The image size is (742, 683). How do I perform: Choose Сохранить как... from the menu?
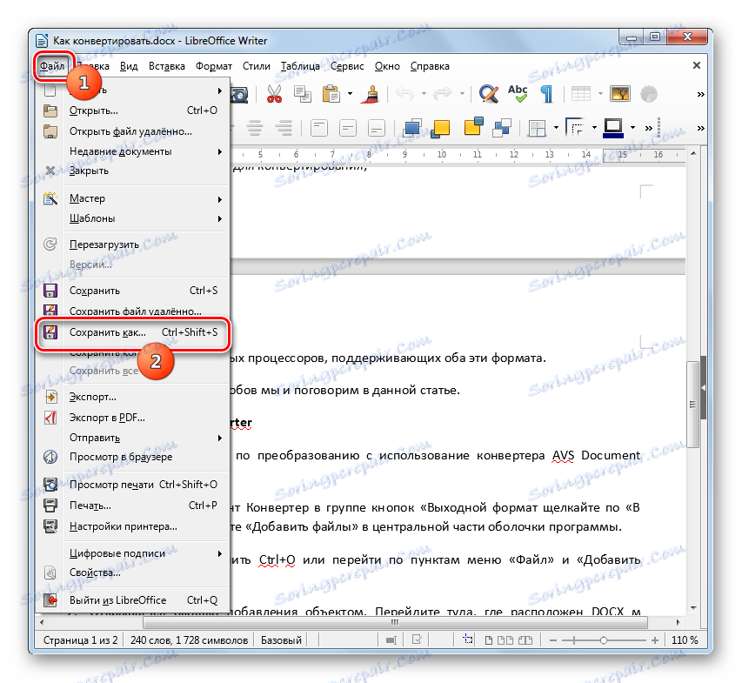point(132,332)
